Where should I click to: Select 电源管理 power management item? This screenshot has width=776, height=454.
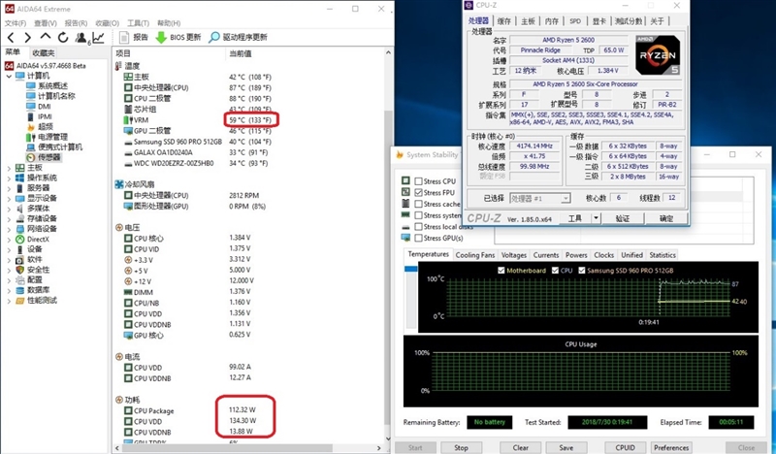coord(47,137)
